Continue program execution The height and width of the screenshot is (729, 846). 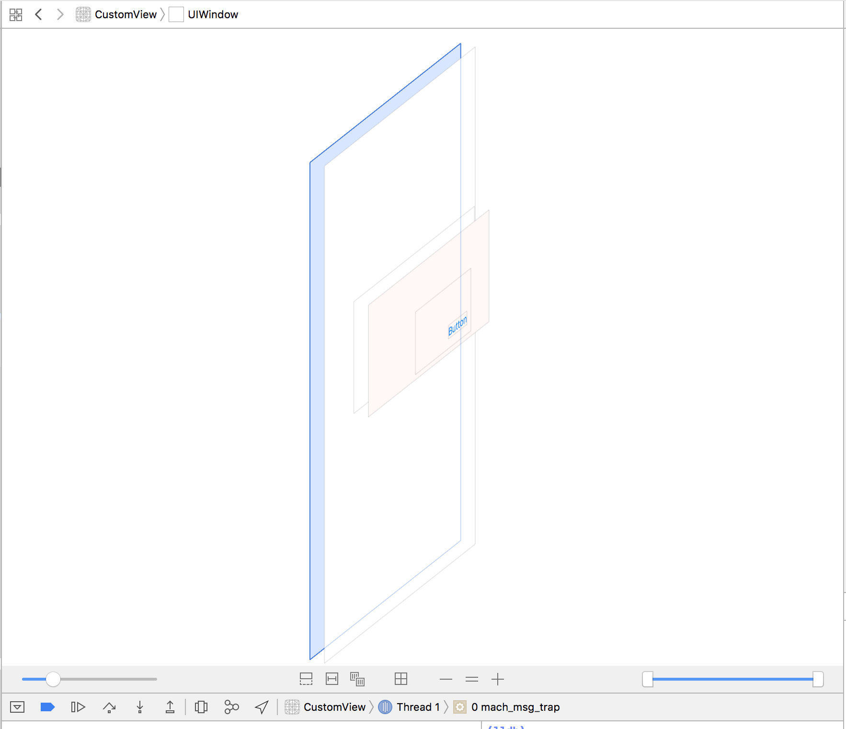[x=78, y=707]
